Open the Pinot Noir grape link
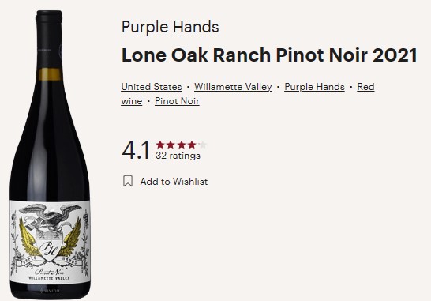This screenshot has height=301, width=431. pyautogui.click(x=177, y=101)
